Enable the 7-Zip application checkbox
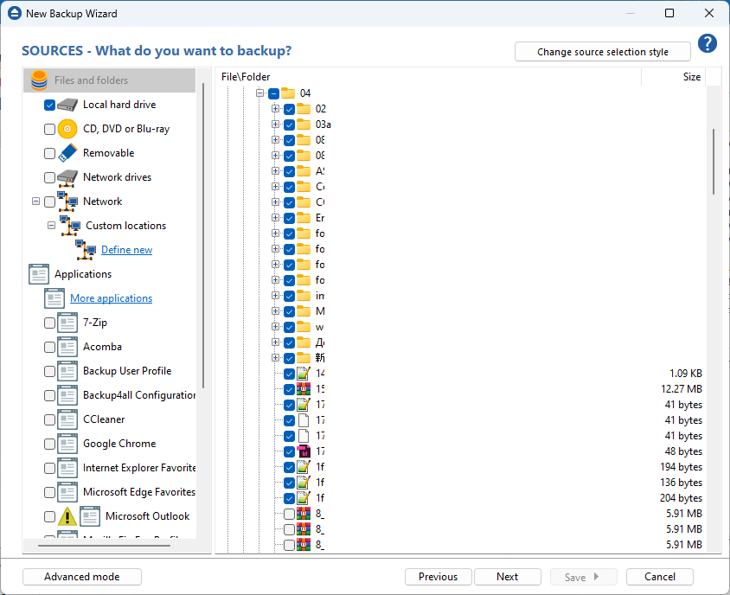This screenshot has width=730, height=595. (50, 323)
